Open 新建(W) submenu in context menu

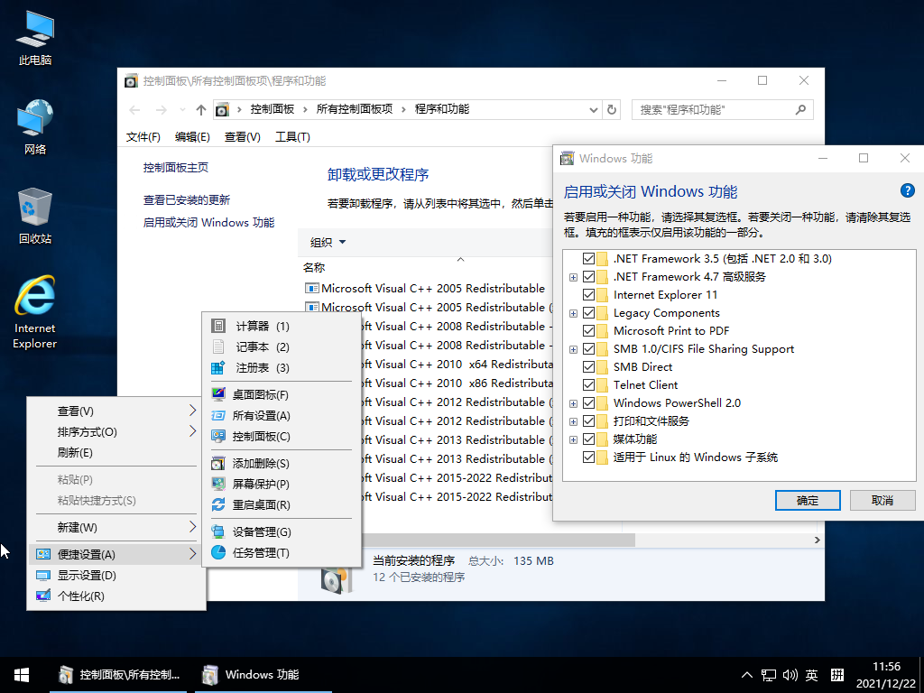[115, 527]
